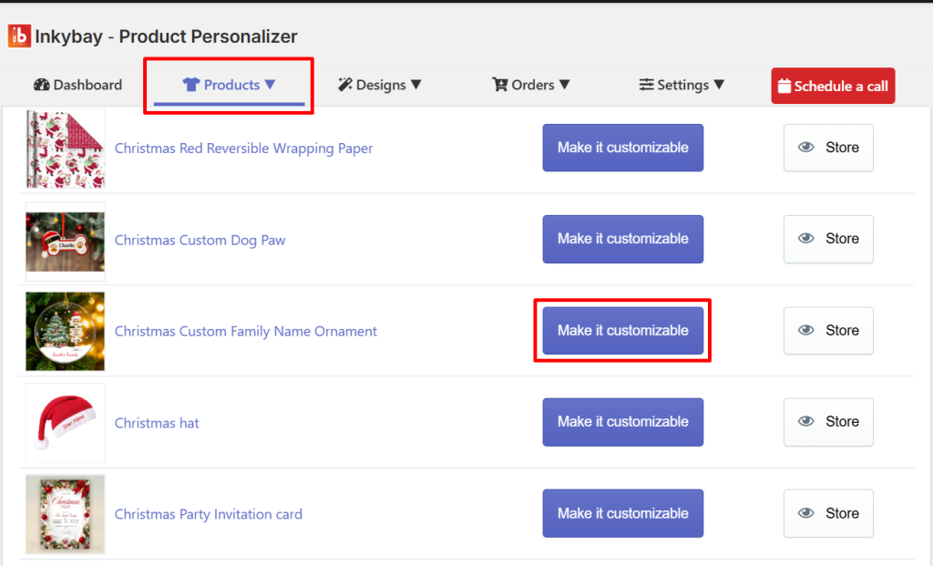Select the speedometer icon beside Dashboard
933x566 pixels.
pyautogui.click(x=43, y=85)
